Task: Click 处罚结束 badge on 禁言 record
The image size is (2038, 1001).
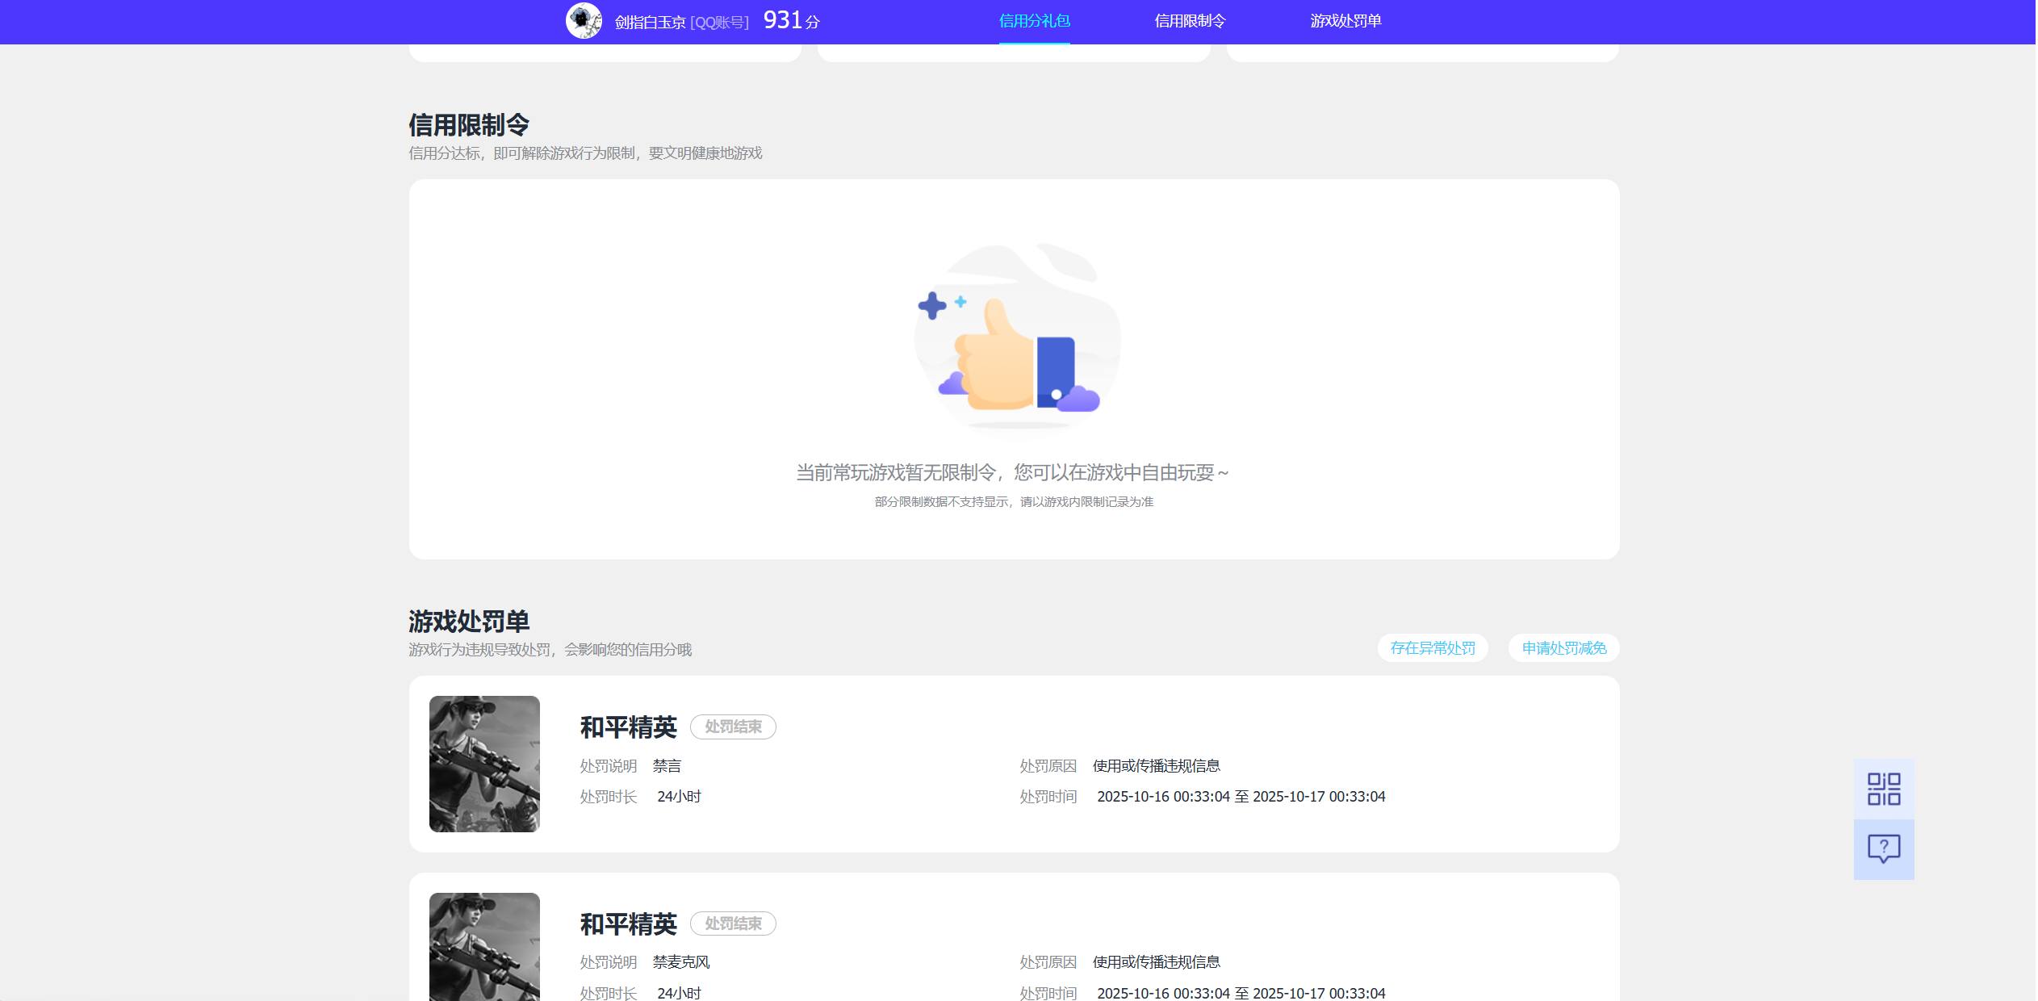Action: [x=733, y=727]
